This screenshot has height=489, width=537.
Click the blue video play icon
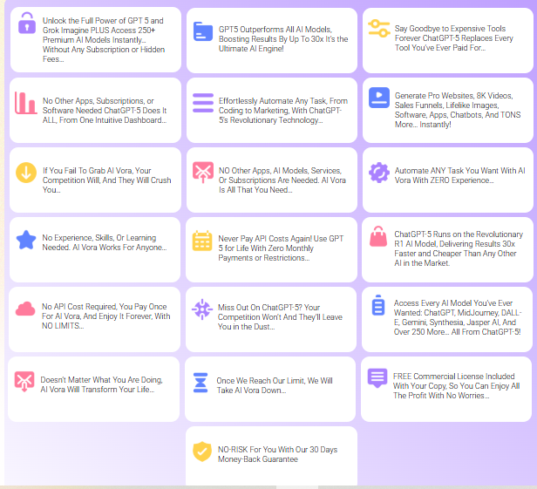click(378, 97)
